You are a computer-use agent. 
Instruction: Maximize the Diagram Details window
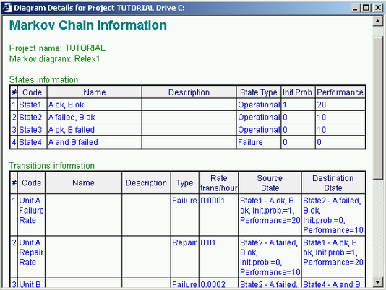366,8
